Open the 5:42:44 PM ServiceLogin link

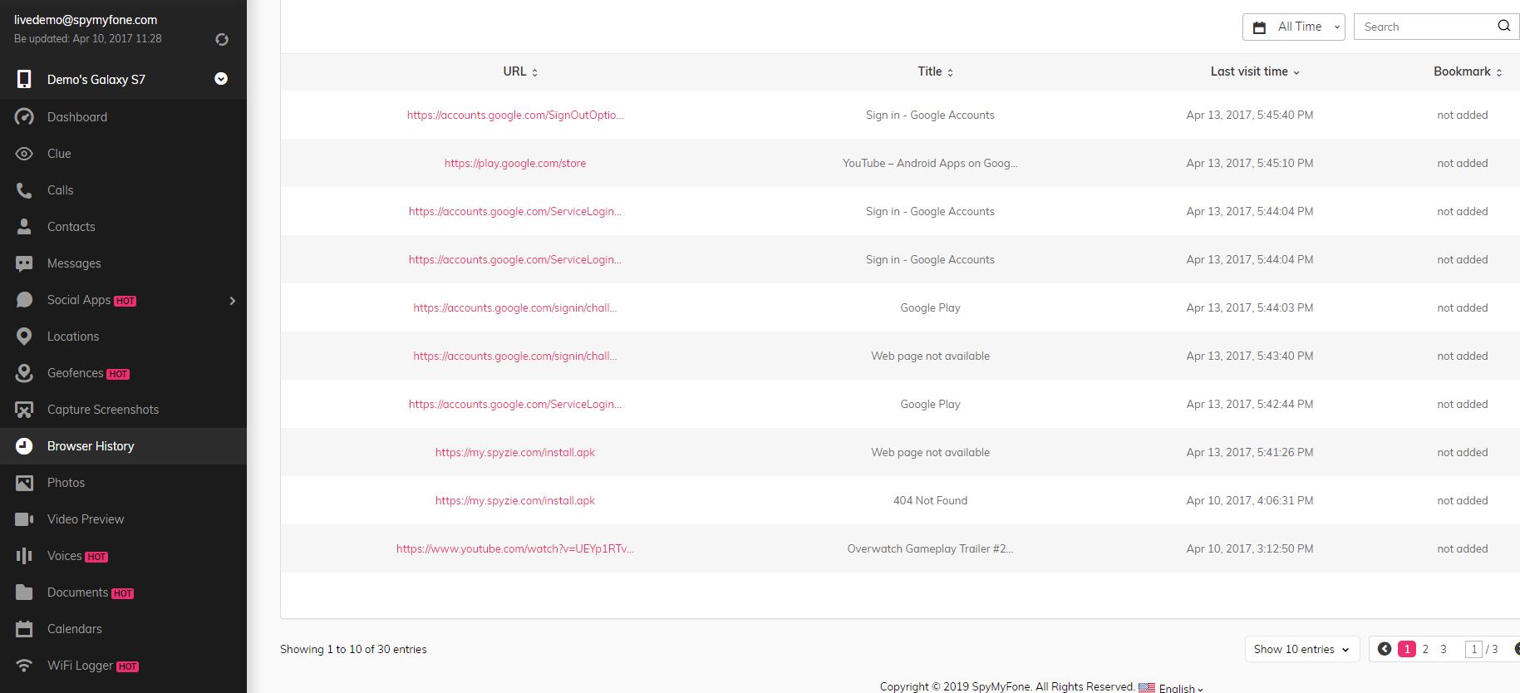(x=515, y=404)
